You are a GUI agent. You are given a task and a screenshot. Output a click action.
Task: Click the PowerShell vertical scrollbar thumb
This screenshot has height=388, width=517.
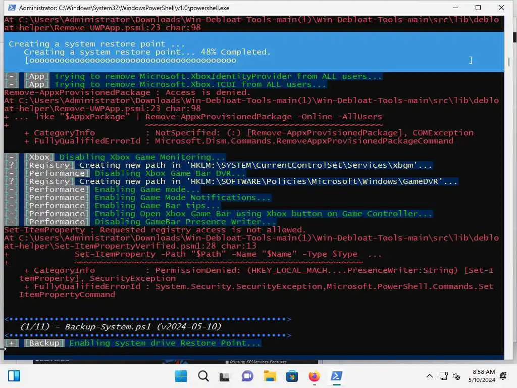click(x=509, y=62)
